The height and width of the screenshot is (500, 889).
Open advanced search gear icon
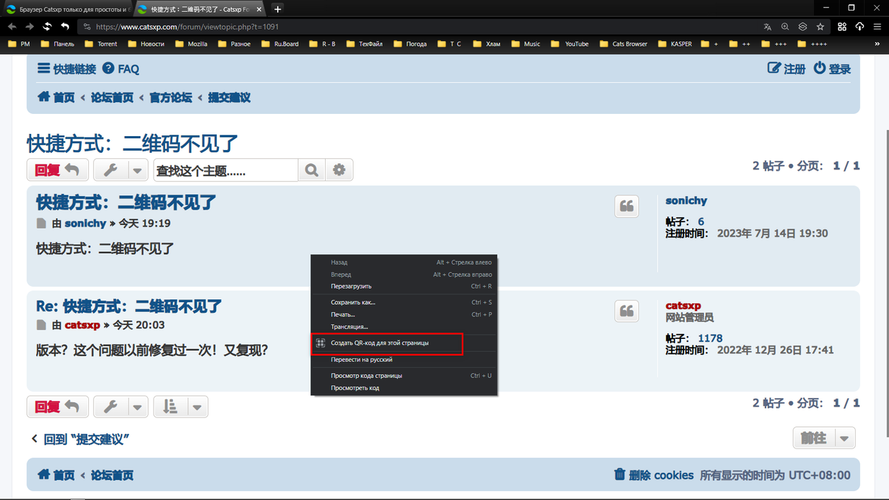pos(339,170)
